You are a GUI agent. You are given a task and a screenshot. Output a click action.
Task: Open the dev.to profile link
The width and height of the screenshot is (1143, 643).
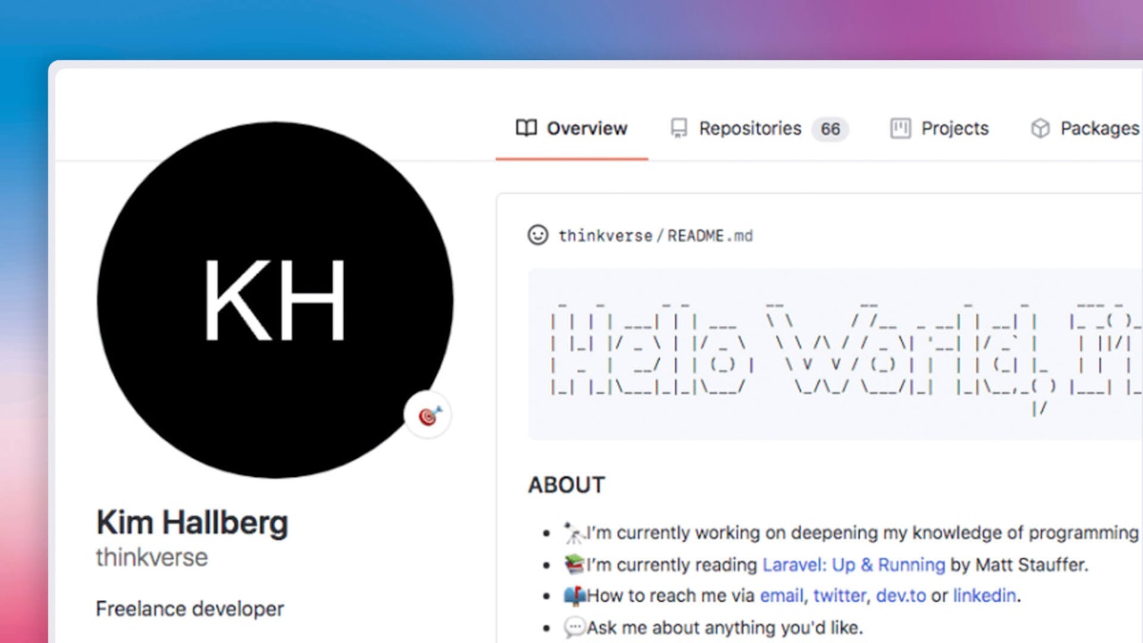900,596
